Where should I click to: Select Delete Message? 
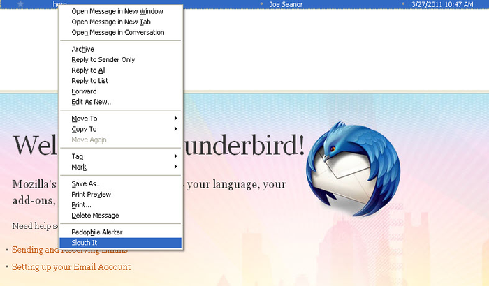pos(120,216)
